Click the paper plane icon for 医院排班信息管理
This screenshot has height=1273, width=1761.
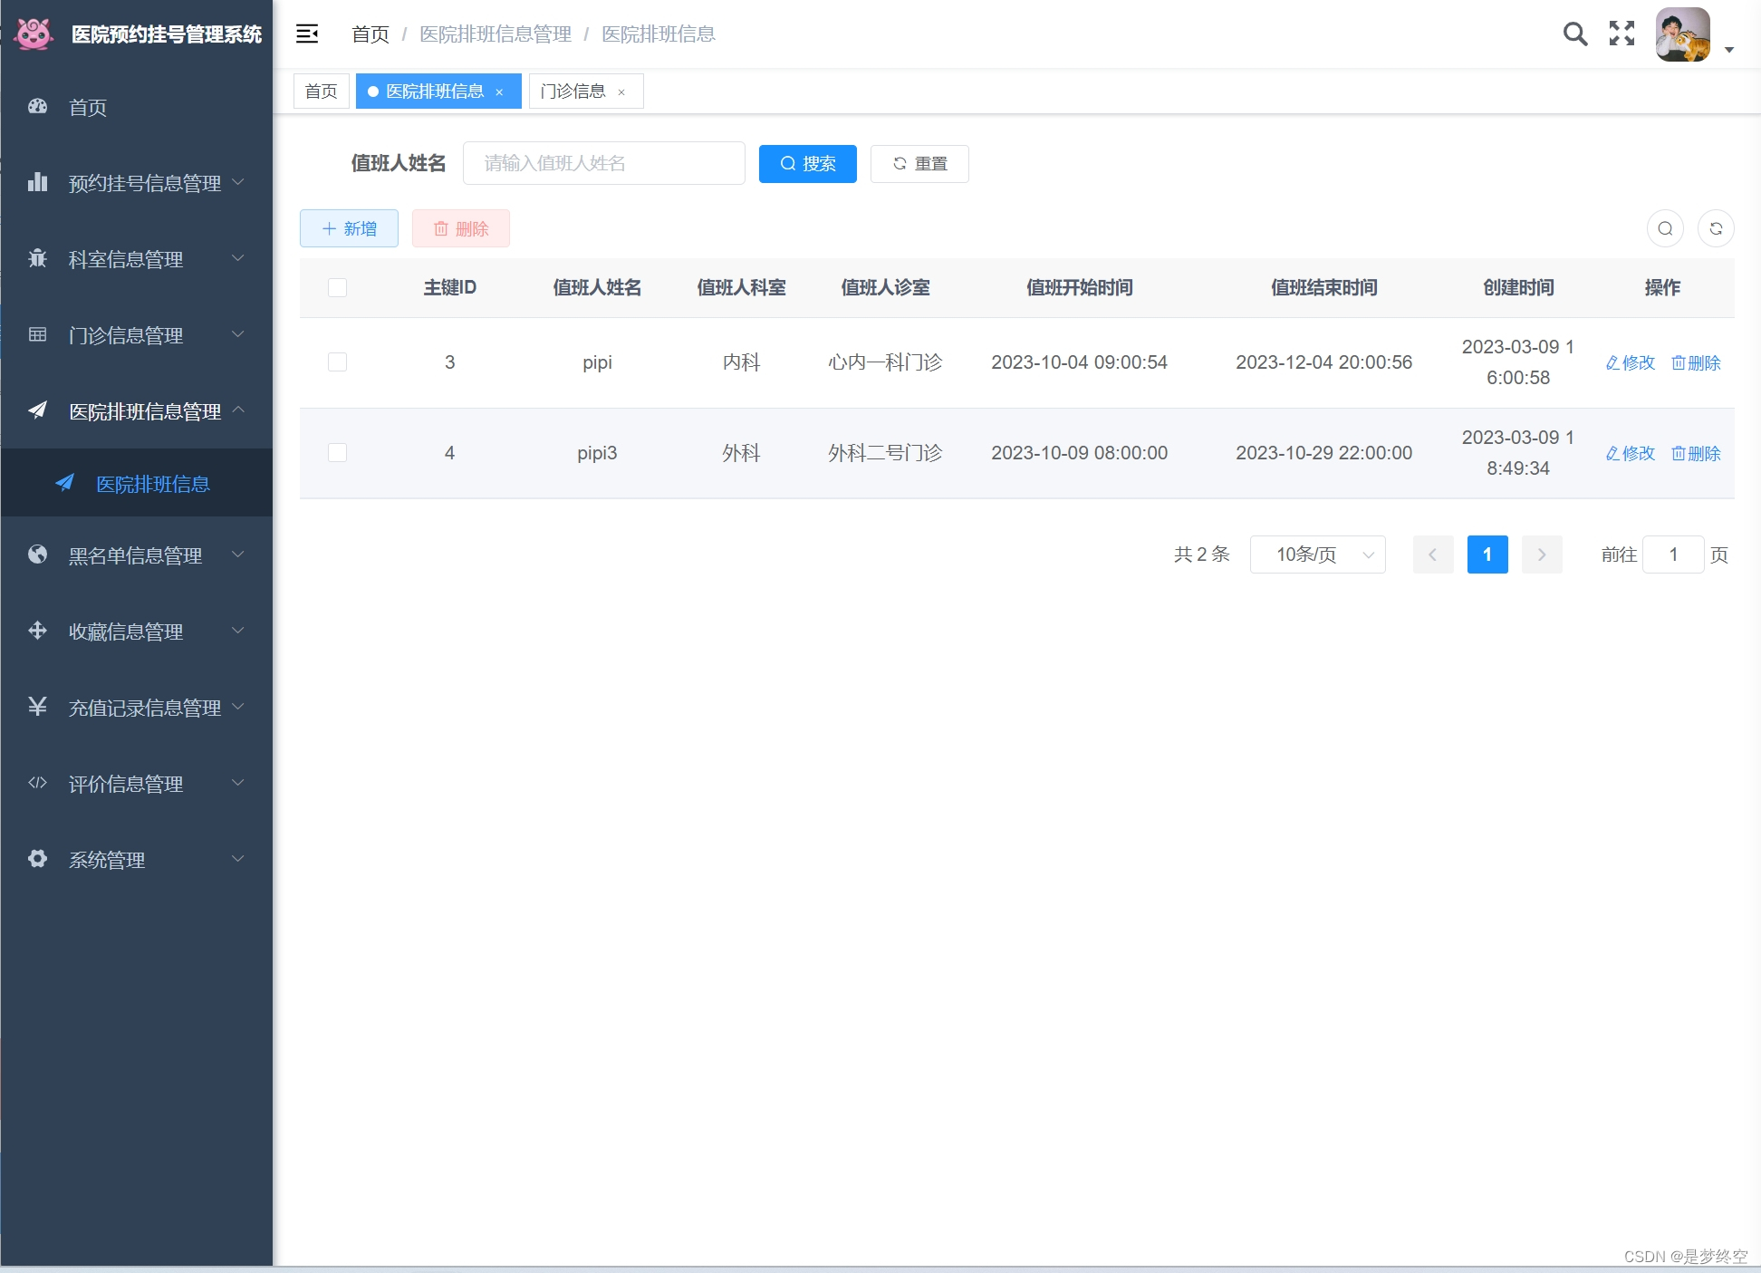point(37,410)
